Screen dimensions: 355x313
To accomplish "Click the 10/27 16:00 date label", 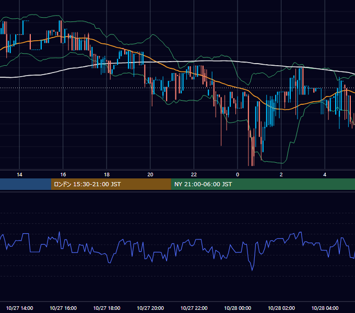I will [x=63, y=308].
